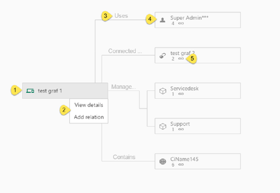Click the user icon beside Super Admin
This screenshot has width=280, height=193.
pyautogui.click(x=162, y=20)
